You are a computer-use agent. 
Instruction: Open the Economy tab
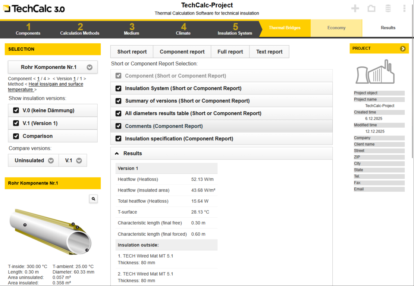coord(336,28)
